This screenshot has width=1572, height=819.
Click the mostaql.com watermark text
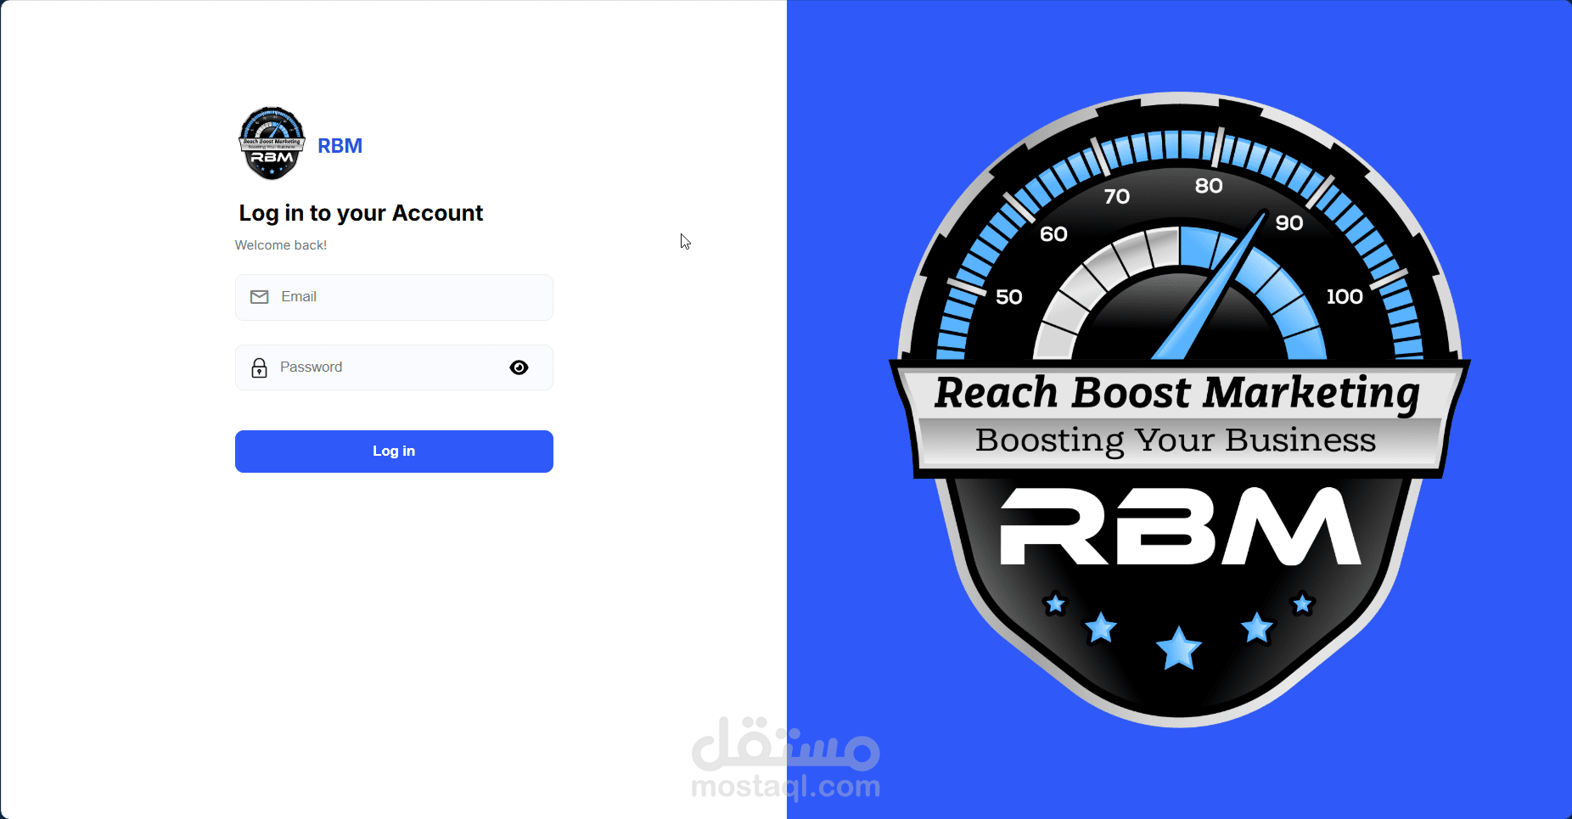point(786,787)
